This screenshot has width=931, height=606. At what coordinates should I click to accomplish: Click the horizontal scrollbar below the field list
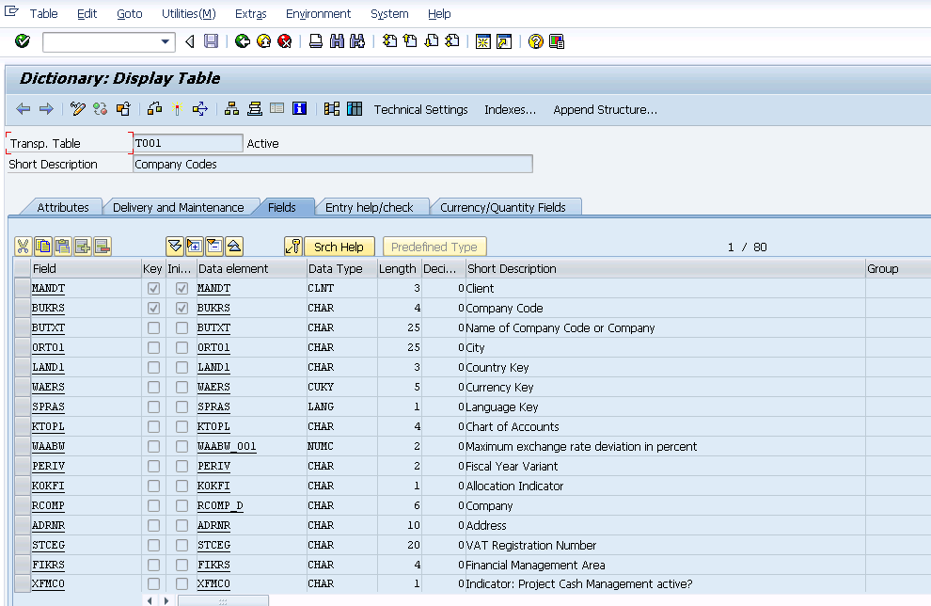[221, 599]
